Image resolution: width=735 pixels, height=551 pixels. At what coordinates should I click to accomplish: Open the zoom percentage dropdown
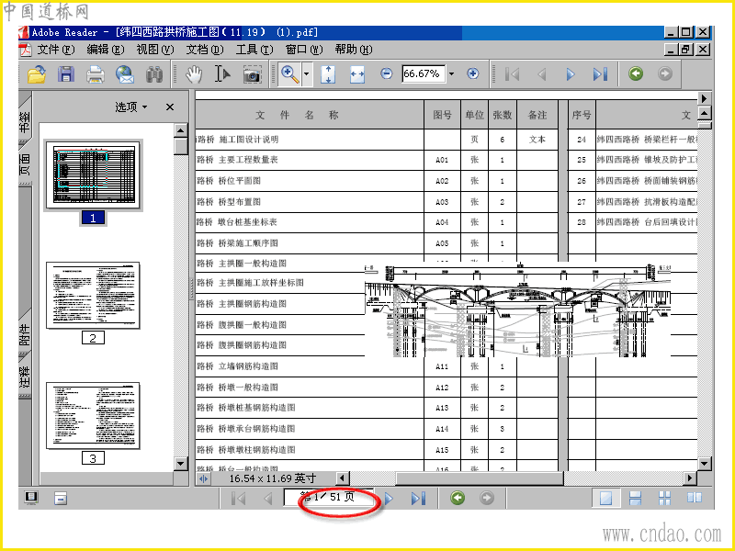pyautogui.click(x=451, y=73)
